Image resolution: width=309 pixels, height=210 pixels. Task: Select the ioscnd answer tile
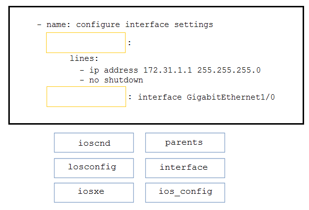pyautogui.click(x=94, y=143)
